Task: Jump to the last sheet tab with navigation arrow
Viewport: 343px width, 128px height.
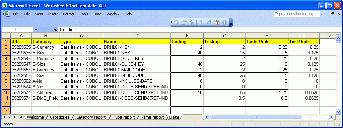Action: [20, 117]
